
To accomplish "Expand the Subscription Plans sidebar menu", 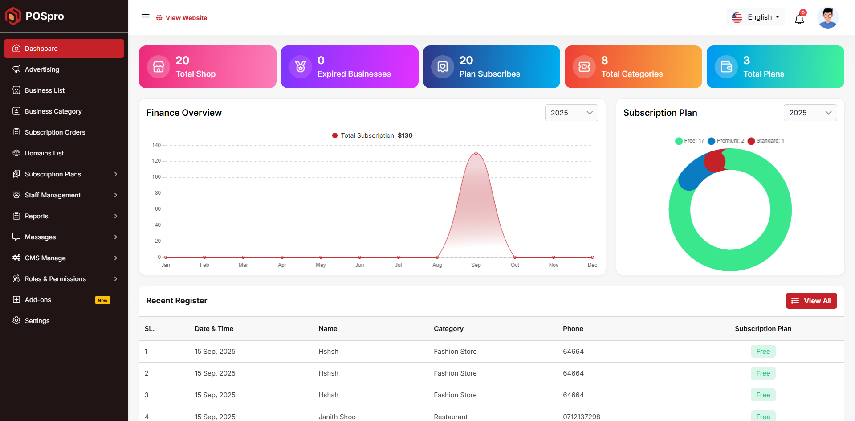I will coord(64,174).
